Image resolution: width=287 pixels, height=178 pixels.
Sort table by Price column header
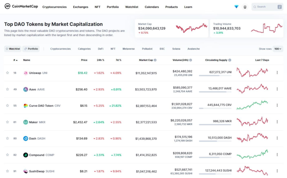tap(84, 60)
